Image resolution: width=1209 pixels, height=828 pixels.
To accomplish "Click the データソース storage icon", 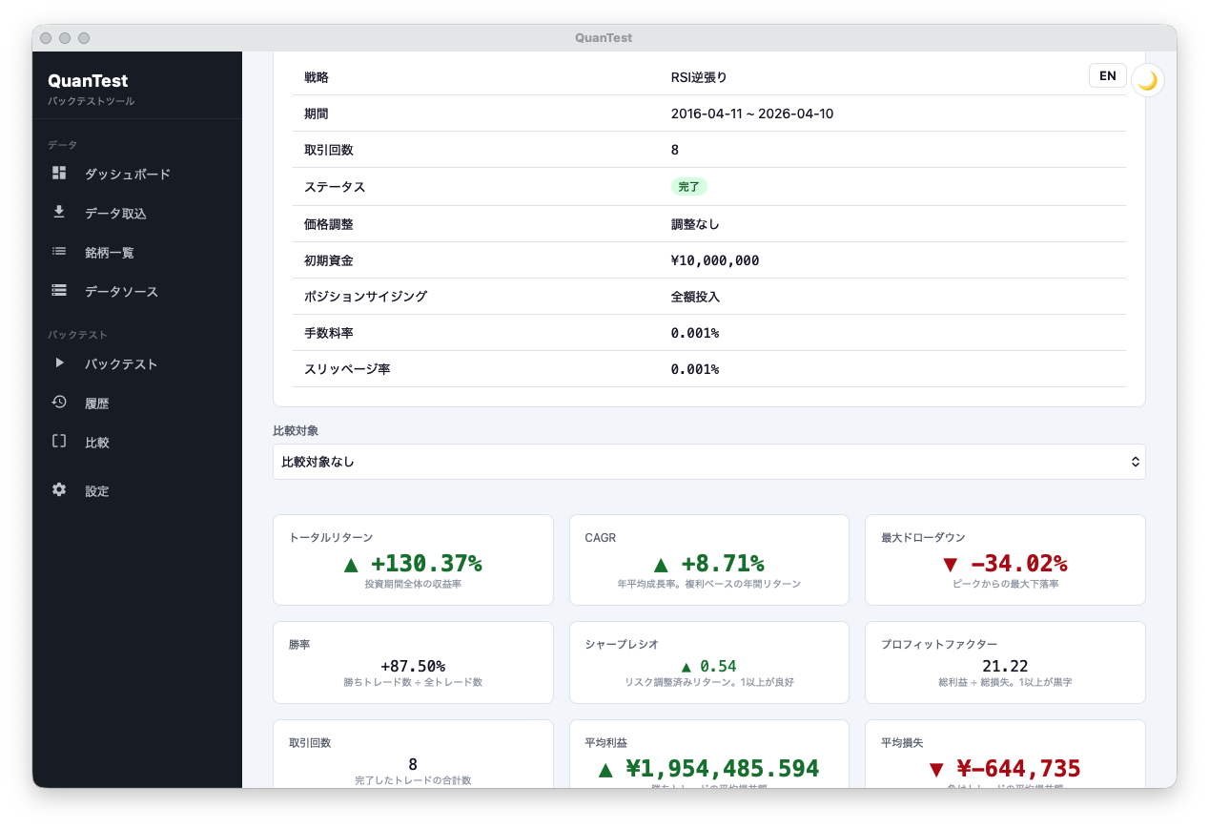I will pos(59,291).
